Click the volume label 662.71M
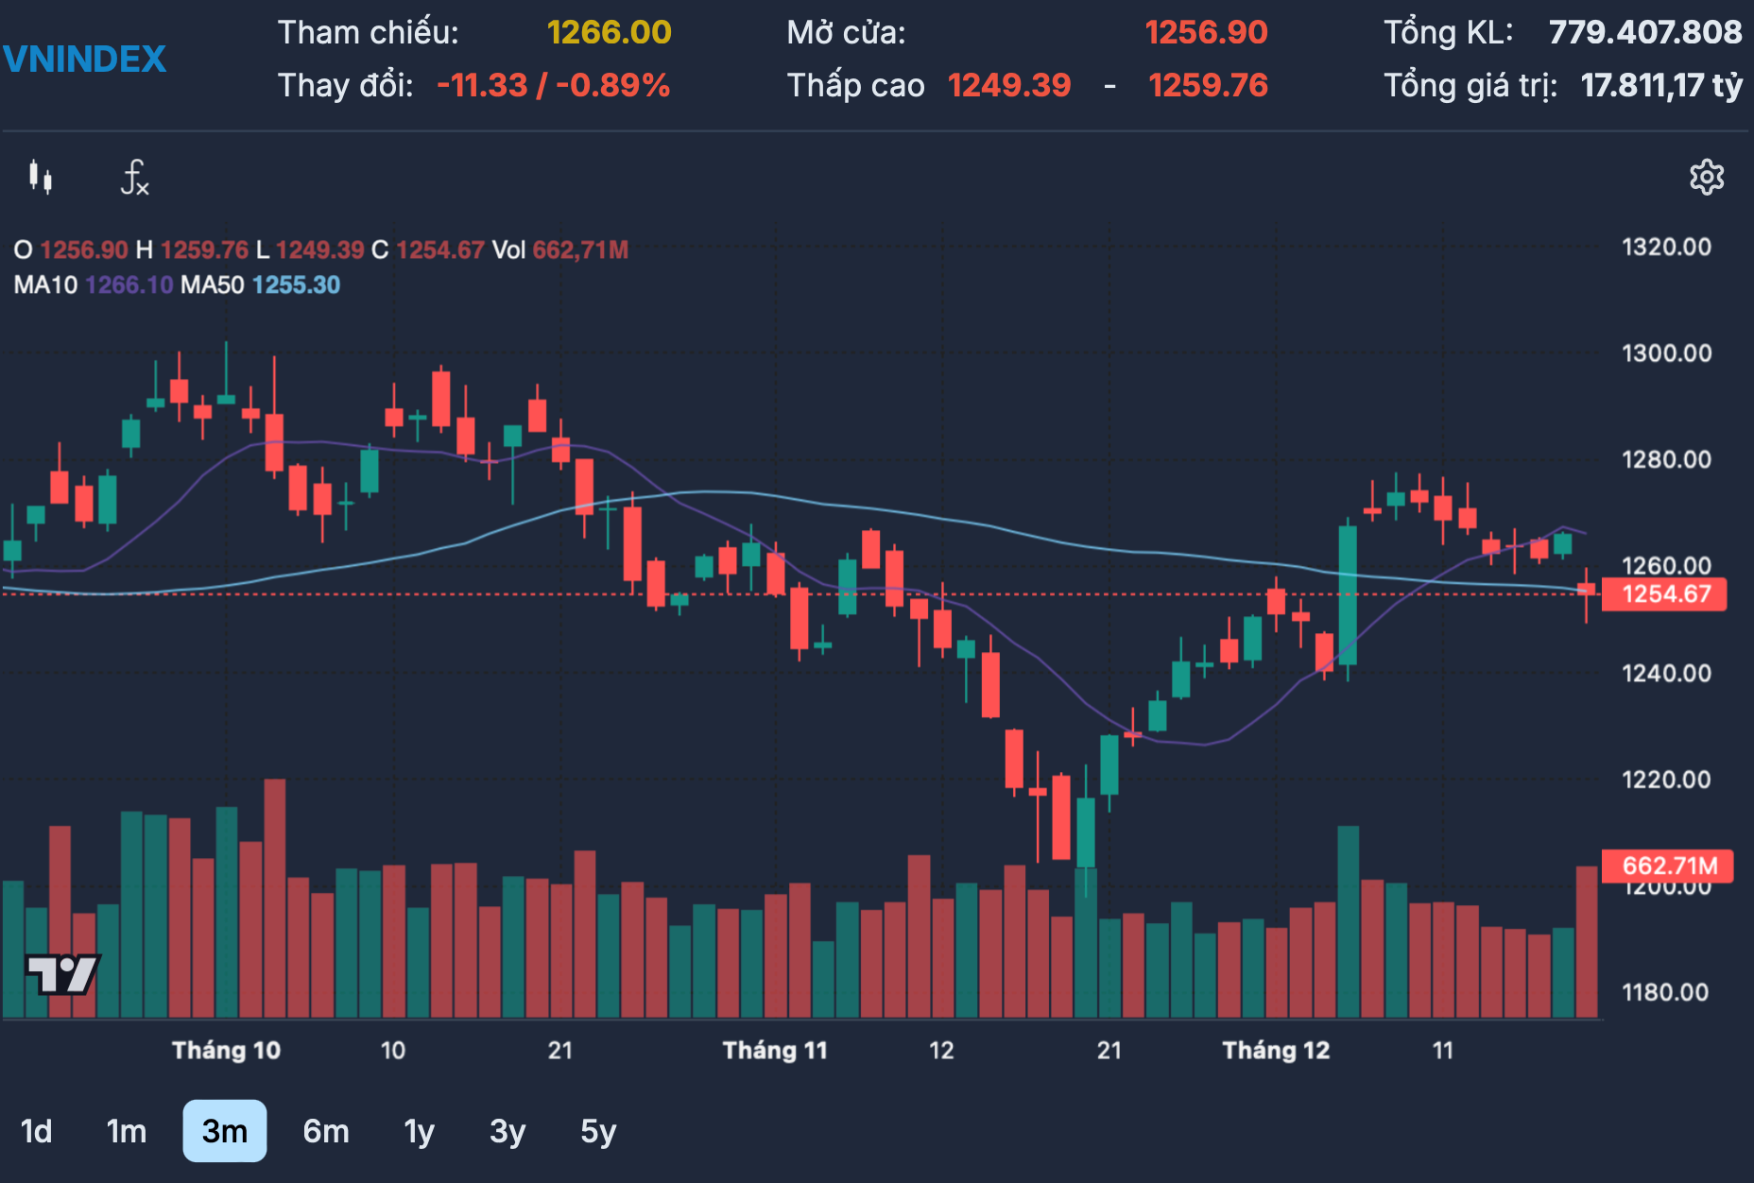 pos(1669,866)
